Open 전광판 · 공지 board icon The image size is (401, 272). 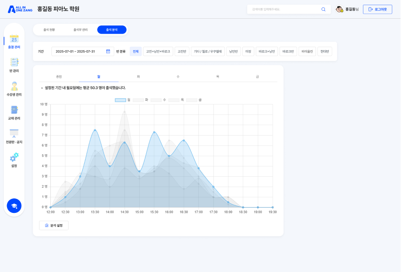tap(14, 133)
